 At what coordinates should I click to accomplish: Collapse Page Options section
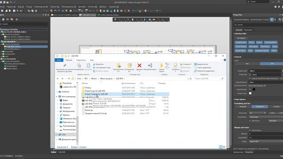pyautogui.click(x=234, y=99)
